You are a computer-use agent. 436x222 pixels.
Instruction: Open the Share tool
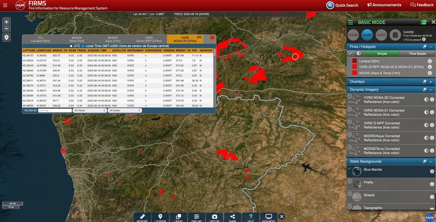coord(233,218)
